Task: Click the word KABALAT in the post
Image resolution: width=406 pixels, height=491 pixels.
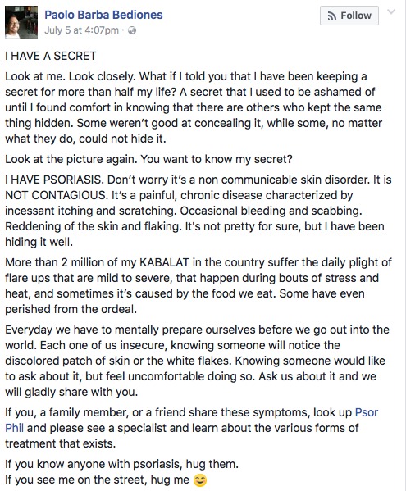Action: tap(164, 262)
